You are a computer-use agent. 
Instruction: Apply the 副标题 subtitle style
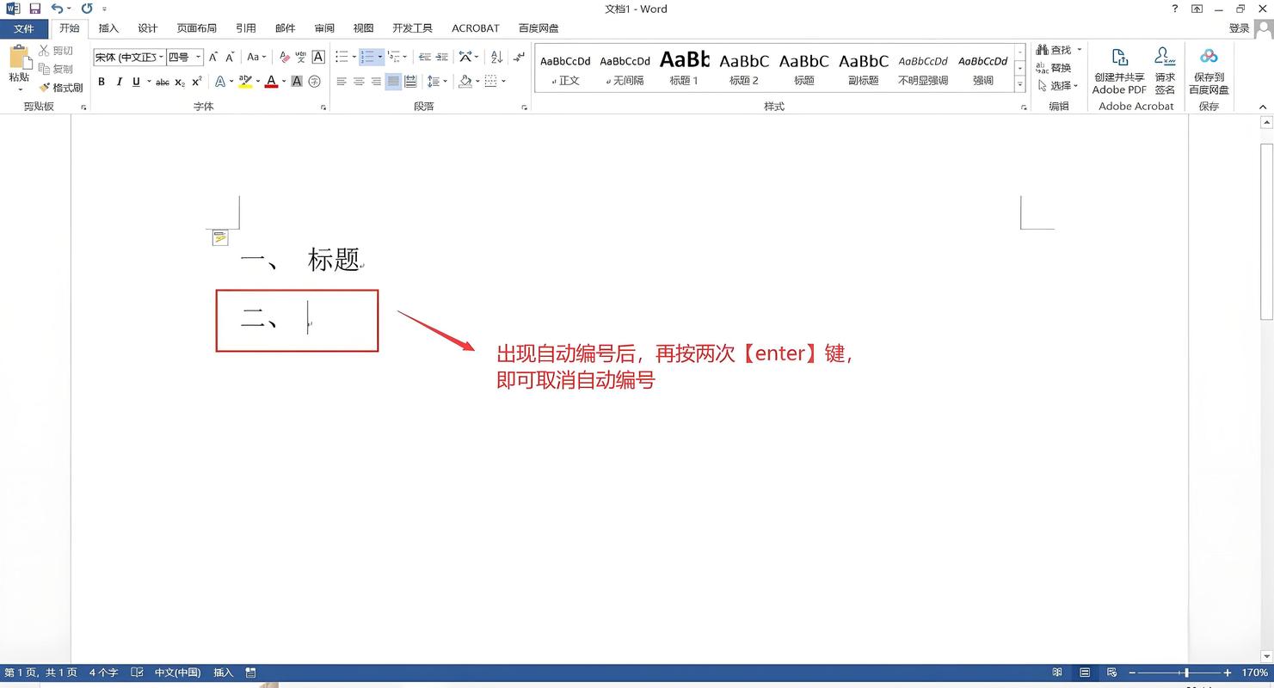(x=864, y=69)
